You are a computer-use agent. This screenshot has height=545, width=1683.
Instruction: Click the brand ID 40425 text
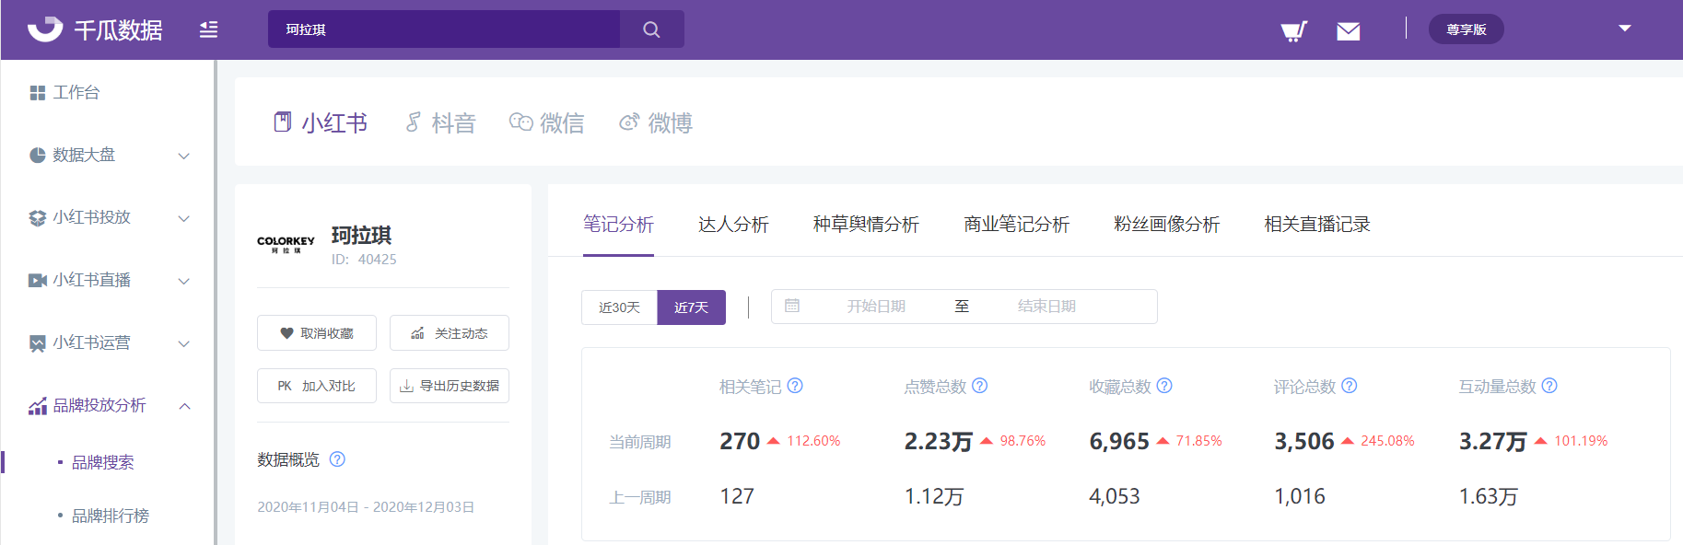364,260
